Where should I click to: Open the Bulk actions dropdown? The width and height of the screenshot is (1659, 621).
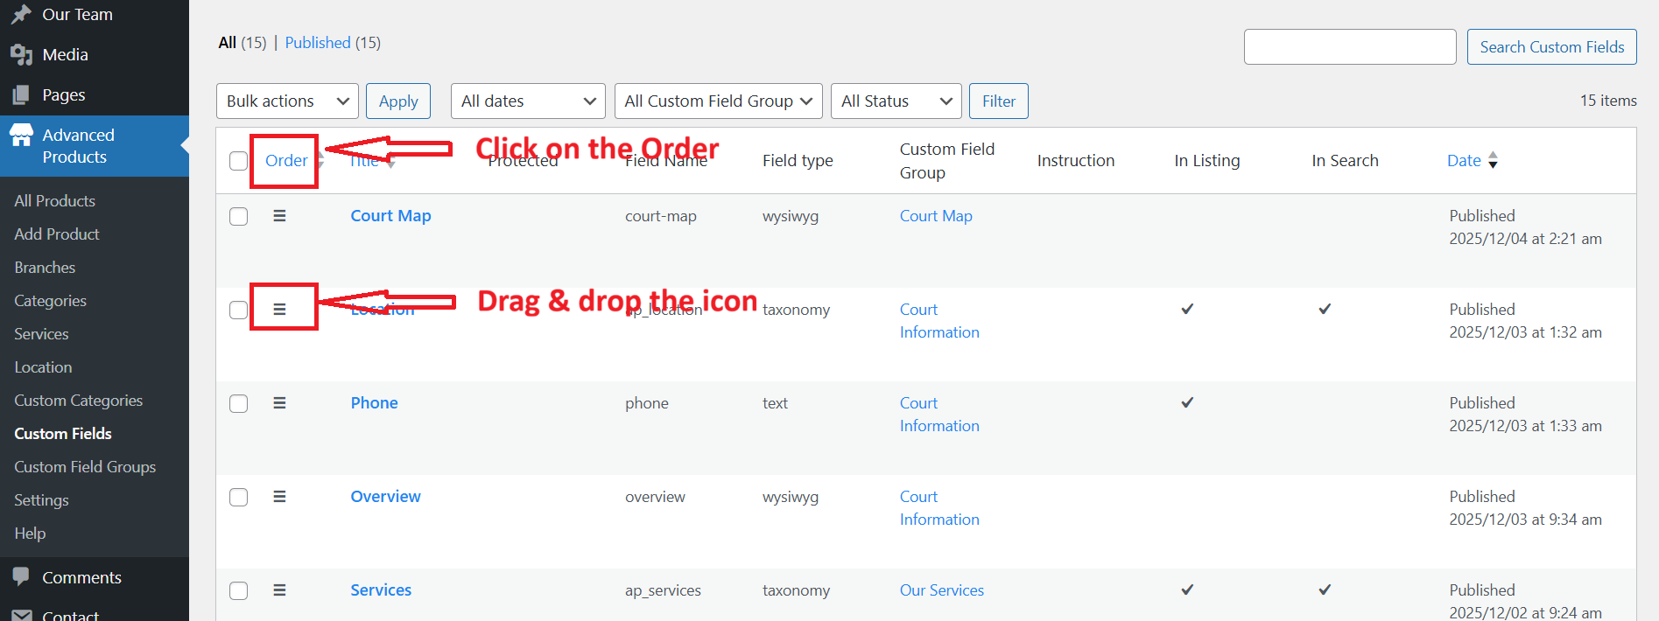287,101
